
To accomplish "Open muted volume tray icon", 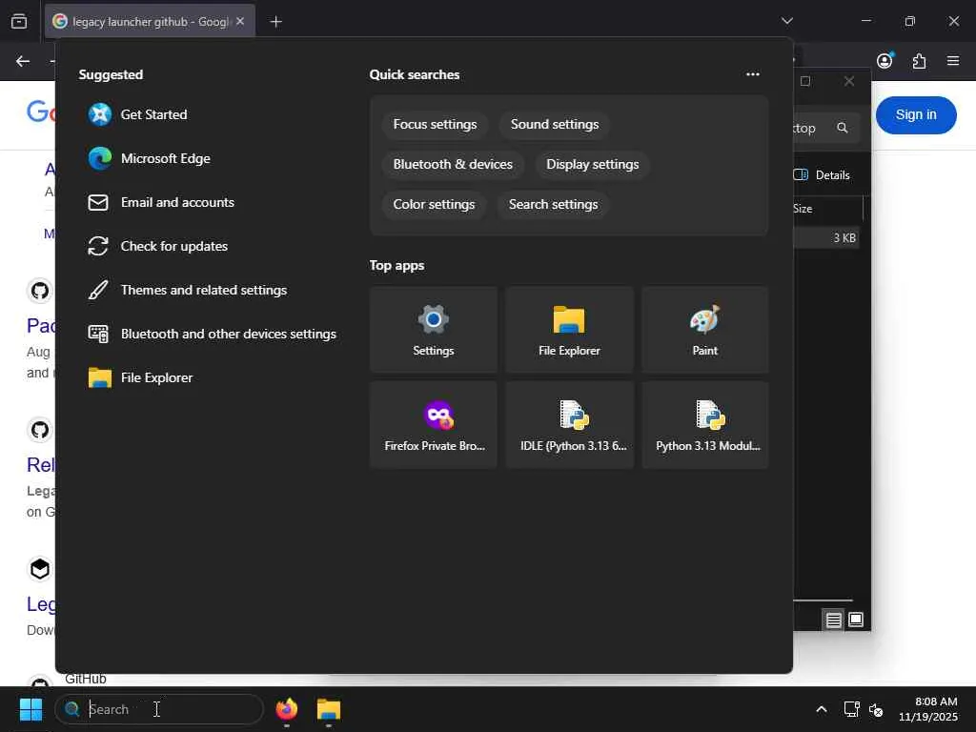I will coord(876,709).
